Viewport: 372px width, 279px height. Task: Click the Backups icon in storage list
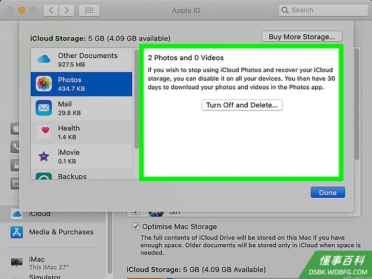click(x=43, y=176)
